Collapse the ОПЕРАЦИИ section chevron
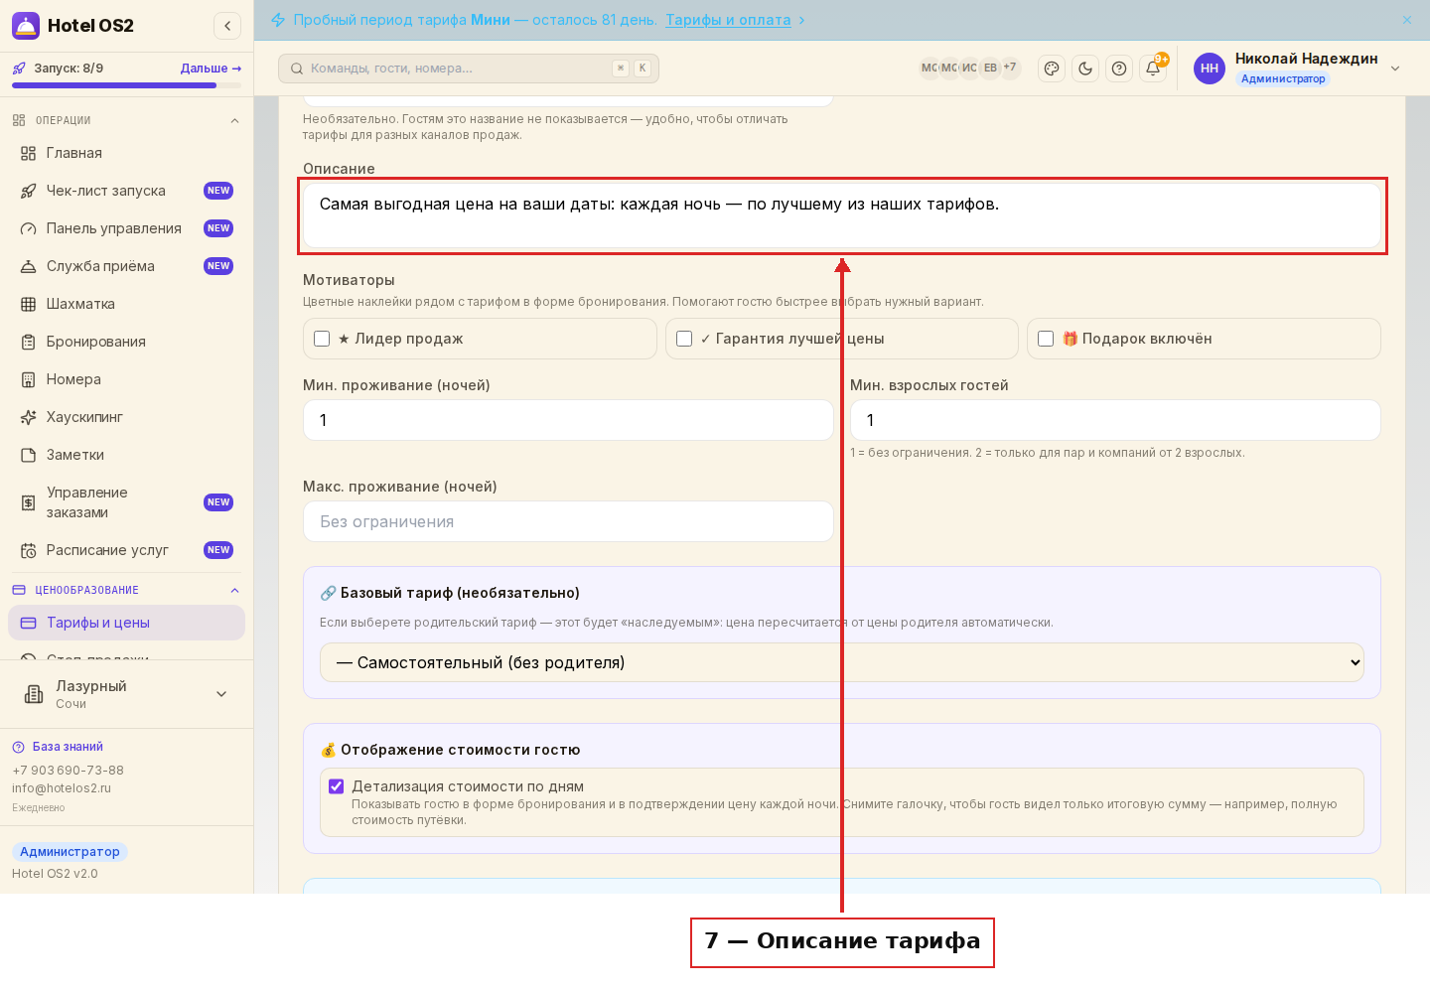This screenshot has height=991, width=1430. (235, 120)
